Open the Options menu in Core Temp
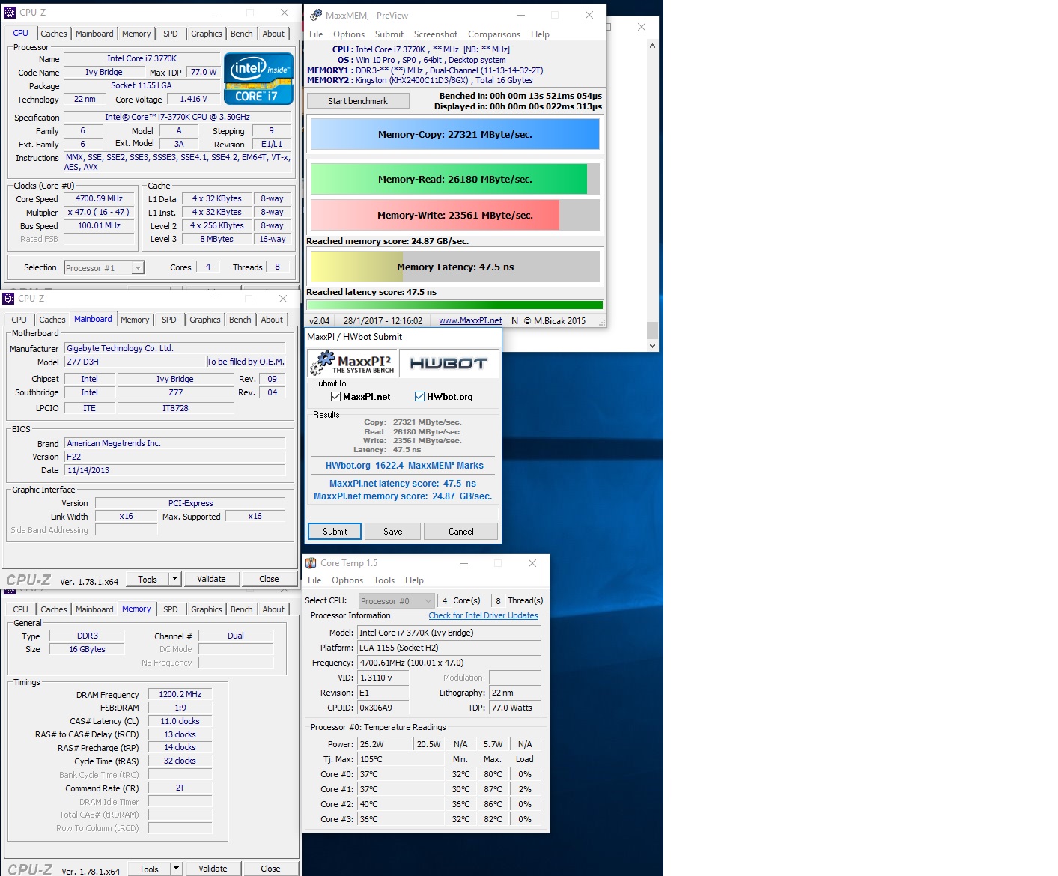 pos(347,580)
